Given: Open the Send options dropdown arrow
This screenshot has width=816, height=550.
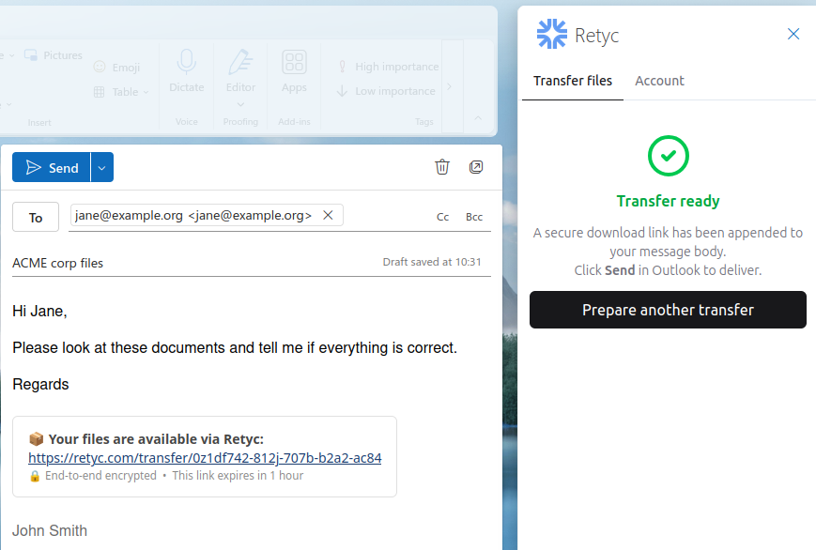Looking at the screenshot, I should coord(102,168).
